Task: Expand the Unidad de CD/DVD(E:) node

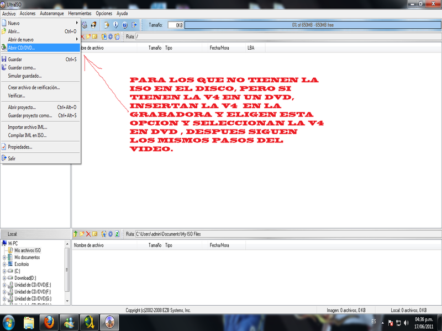Action: (x=4, y=285)
